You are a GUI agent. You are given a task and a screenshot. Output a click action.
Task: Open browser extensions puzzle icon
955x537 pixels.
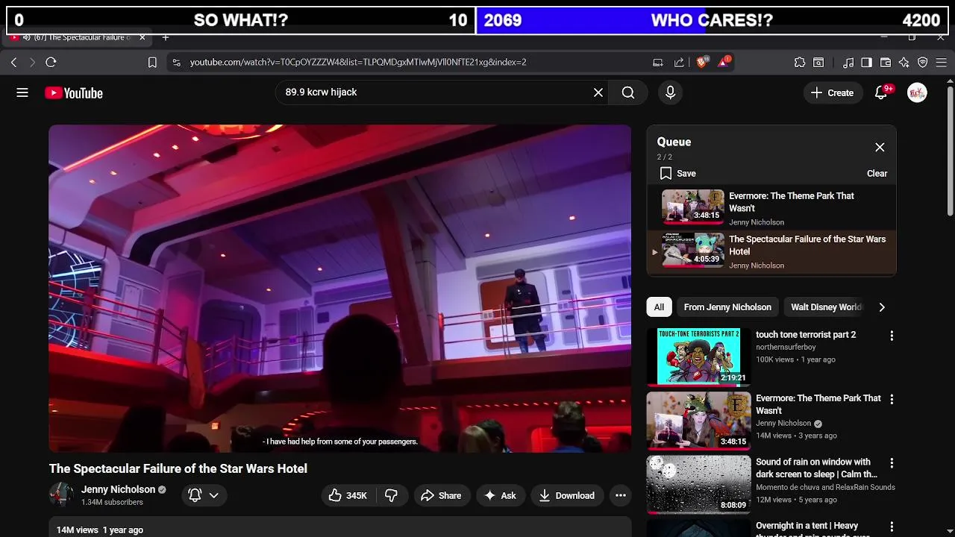pos(800,62)
